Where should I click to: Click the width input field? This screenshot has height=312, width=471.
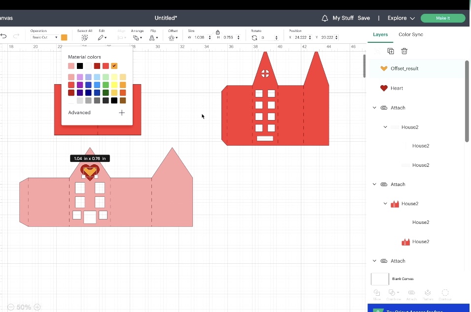tap(200, 37)
